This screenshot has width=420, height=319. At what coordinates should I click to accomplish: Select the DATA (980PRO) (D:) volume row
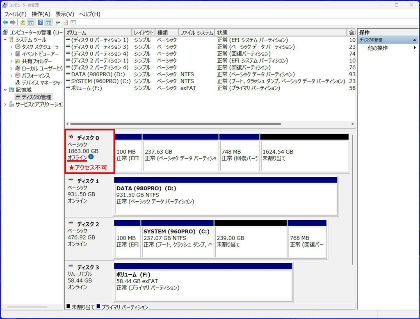[x=210, y=74]
